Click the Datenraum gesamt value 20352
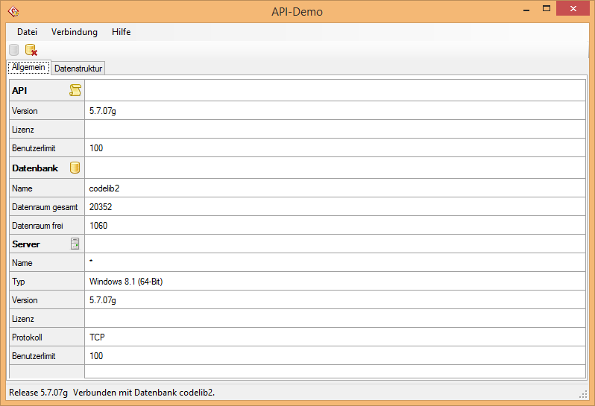Screen dimensions: 595x406 101,207
